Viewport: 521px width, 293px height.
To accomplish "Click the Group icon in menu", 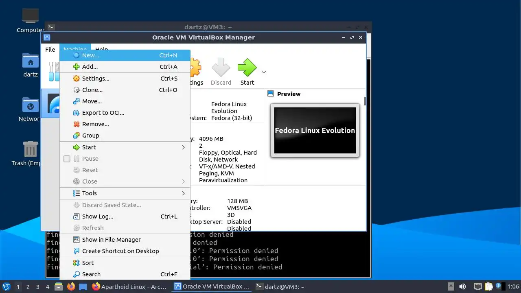I will [x=76, y=136].
